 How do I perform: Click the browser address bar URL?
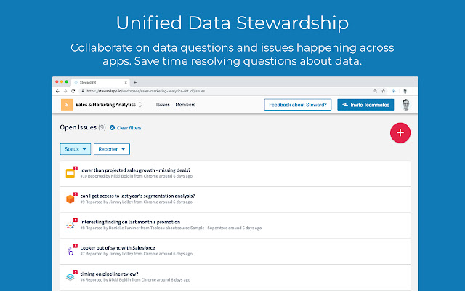146,91
